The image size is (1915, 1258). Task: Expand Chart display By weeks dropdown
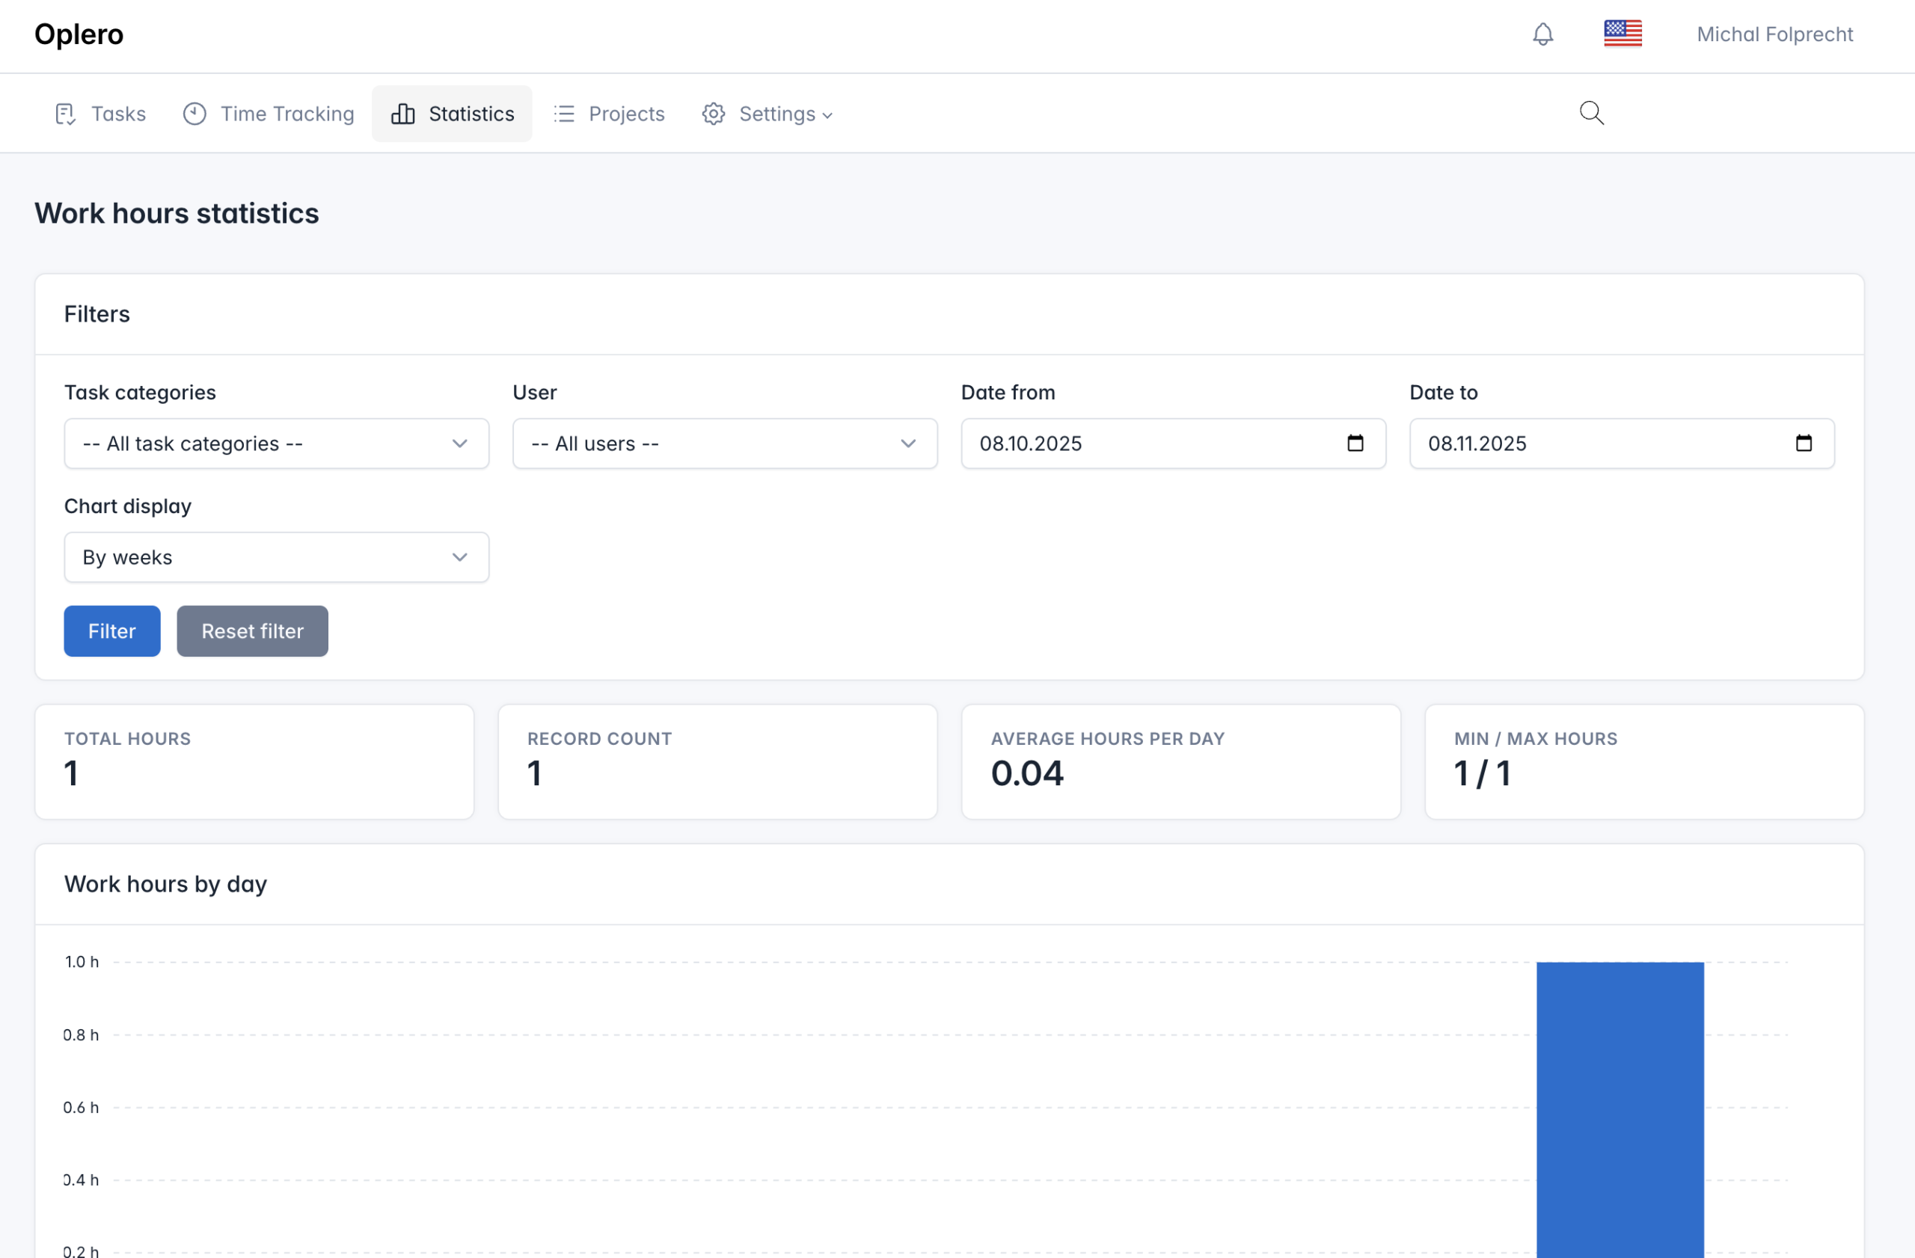click(276, 557)
